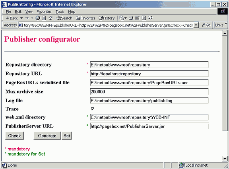Open the Help menu
The image size is (229, 169).
coord(72,12)
